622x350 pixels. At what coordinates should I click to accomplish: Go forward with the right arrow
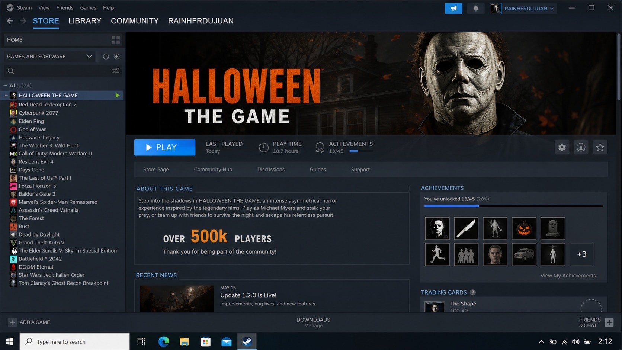23,21
